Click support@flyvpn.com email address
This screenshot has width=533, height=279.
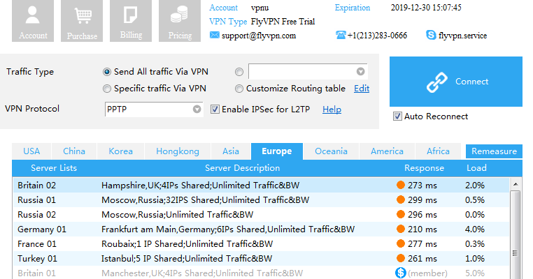pos(259,36)
